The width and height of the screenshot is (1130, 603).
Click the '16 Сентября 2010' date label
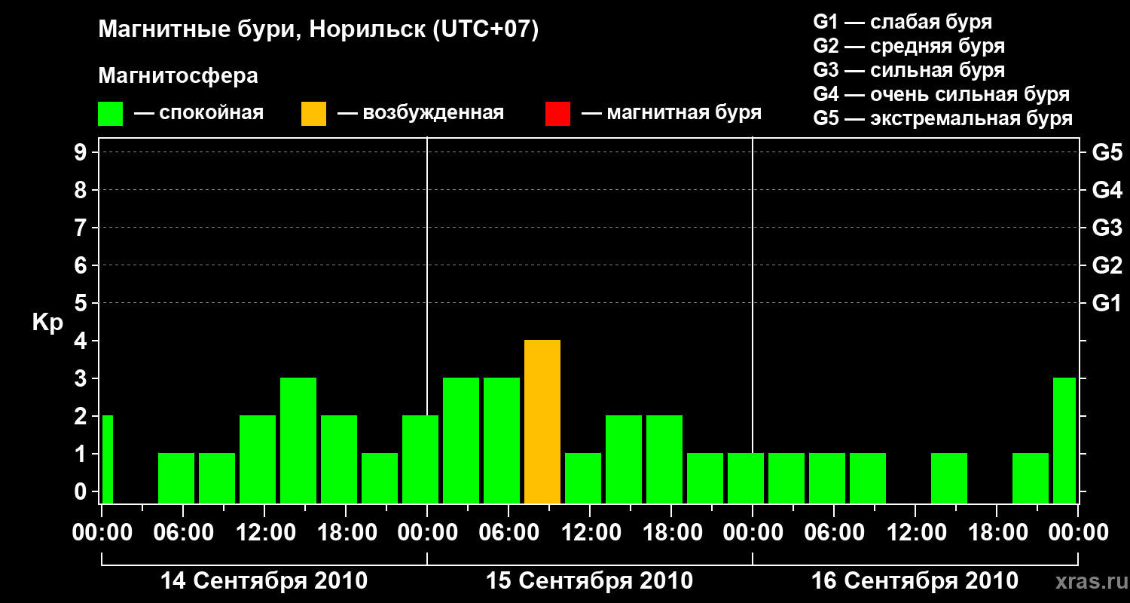(x=915, y=581)
